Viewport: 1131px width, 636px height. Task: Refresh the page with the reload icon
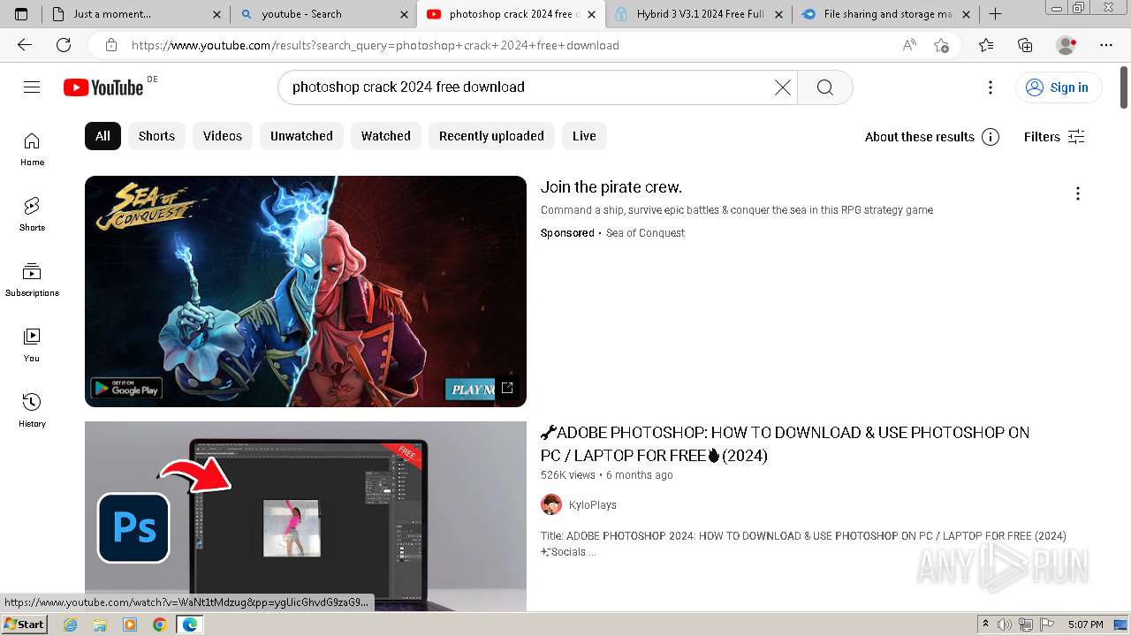64,45
